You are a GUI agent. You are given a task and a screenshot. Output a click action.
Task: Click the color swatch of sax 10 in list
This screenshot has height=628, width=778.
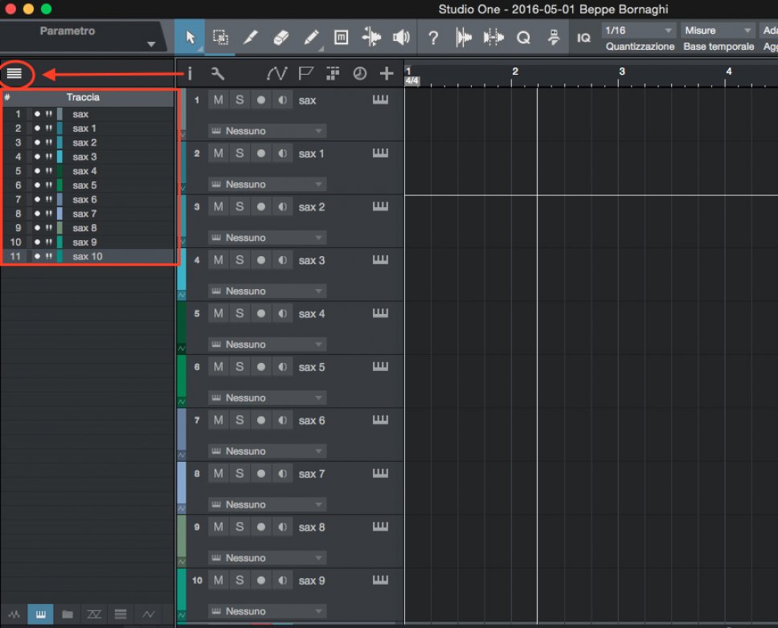(x=59, y=257)
